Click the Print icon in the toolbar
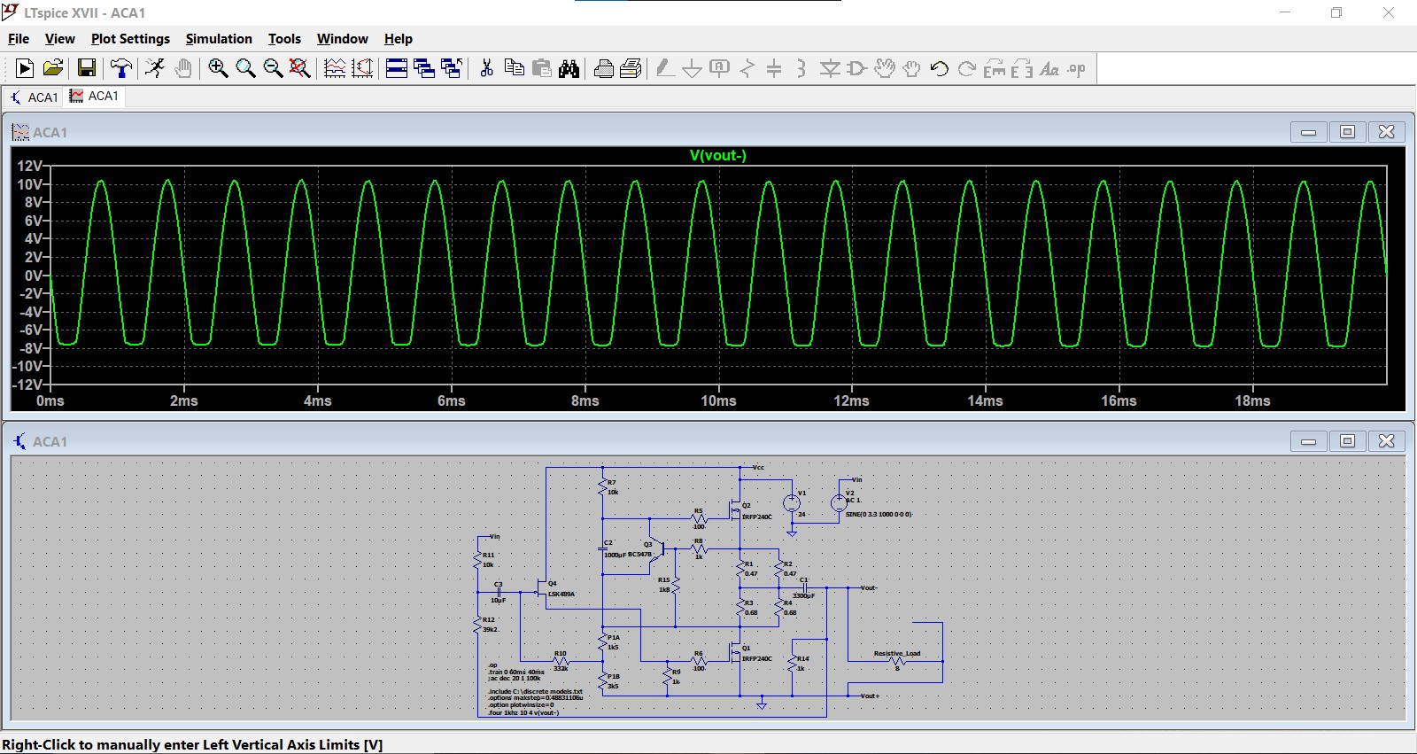 click(x=603, y=68)
